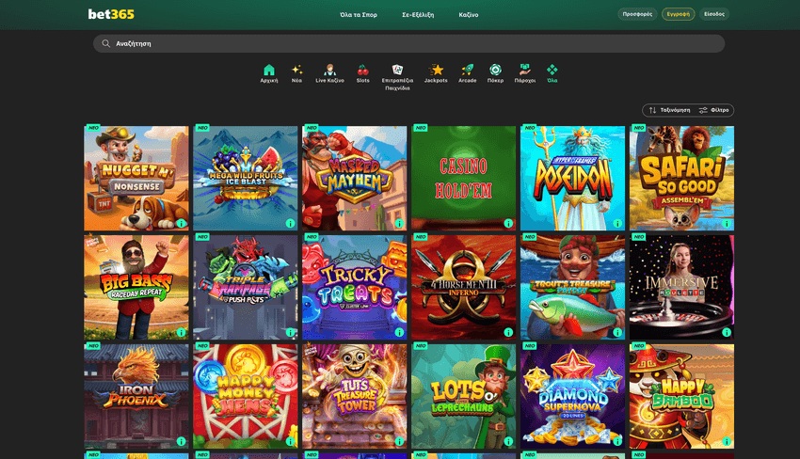Show info for Diamond Supernova
Viewport: 800px width, 459px height.
click(617, 442)
